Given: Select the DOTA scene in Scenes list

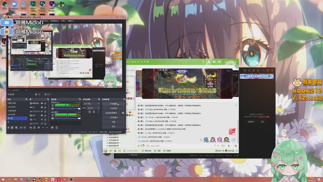Looking at the screenshot, I should pos(17,114).
